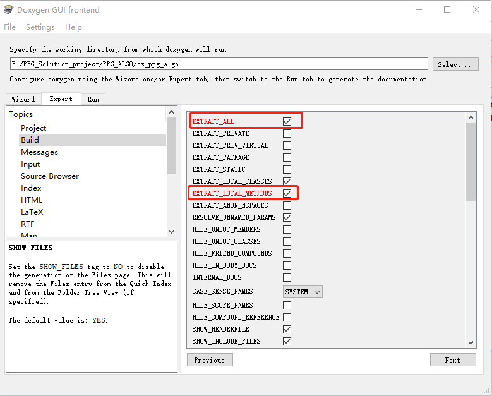Click the topics list scroll-down arrow
The image size is (492, 396).
[171, 232]
